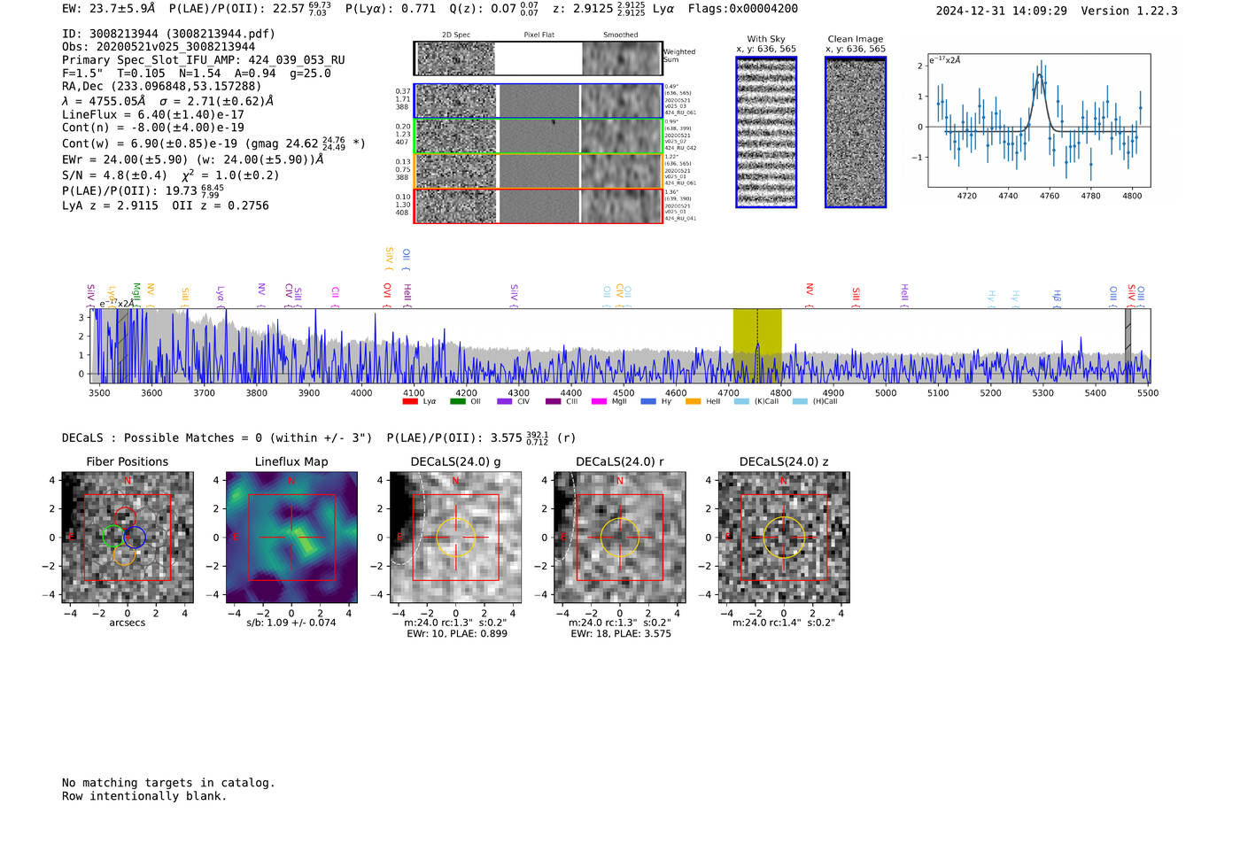Click the LyA z = 2.9115 line

pyautogui.click(x=166, y=205)
